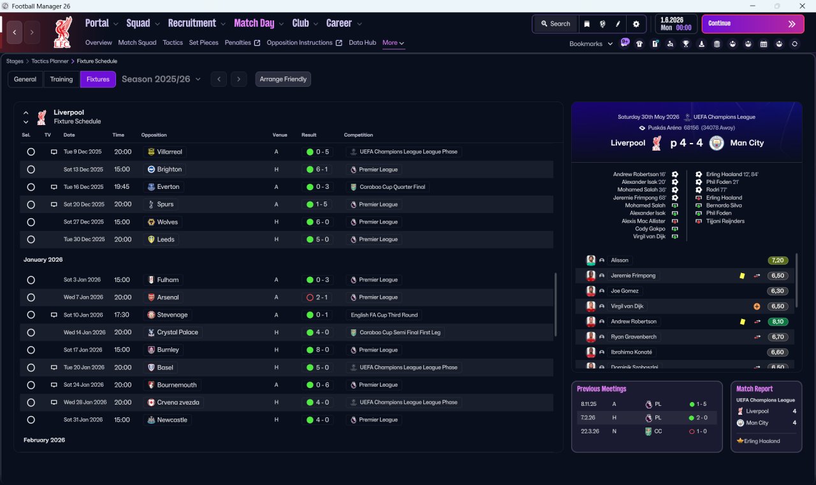Go to the previous season with left arrow
The height and width of the screenshot is (485, 816).
click(x=219, y=79)
